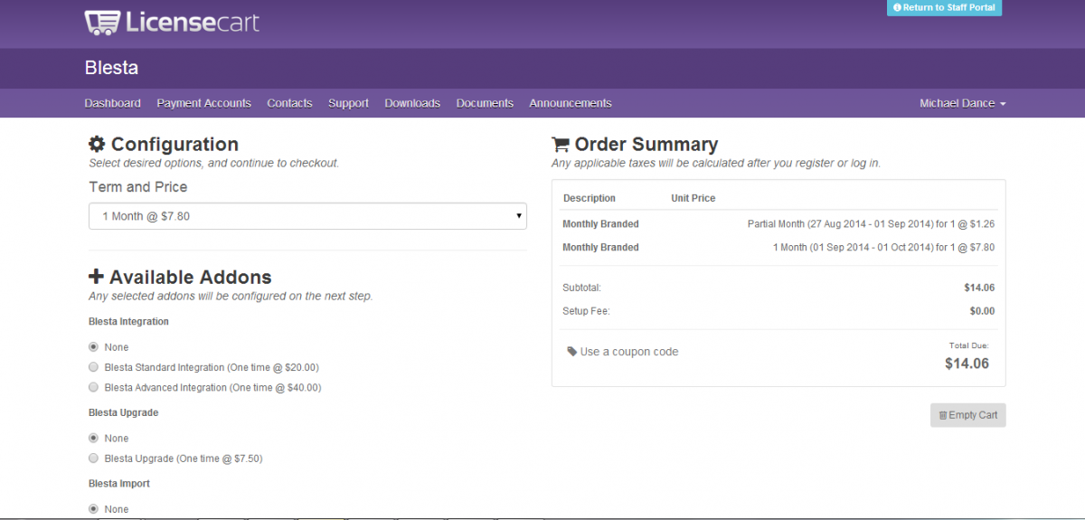
Task: Click the coupon tag icon
Action: click(x=571, y=351)
